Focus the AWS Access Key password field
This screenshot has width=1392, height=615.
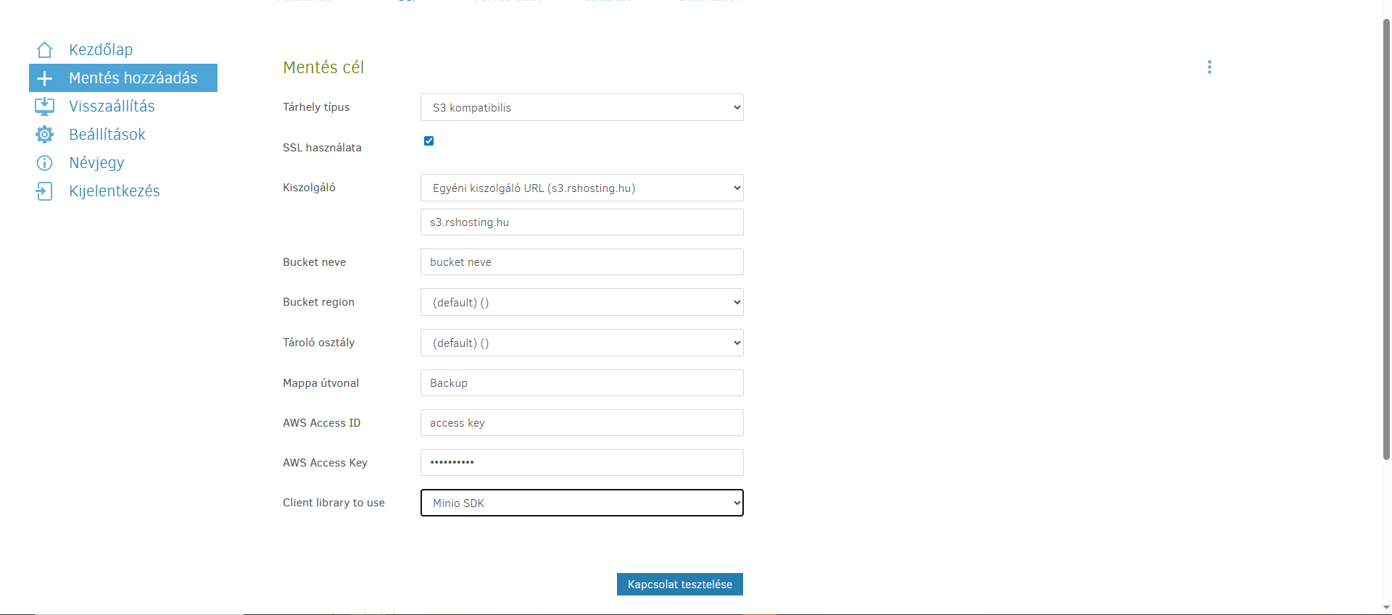[x=581, y=462]
